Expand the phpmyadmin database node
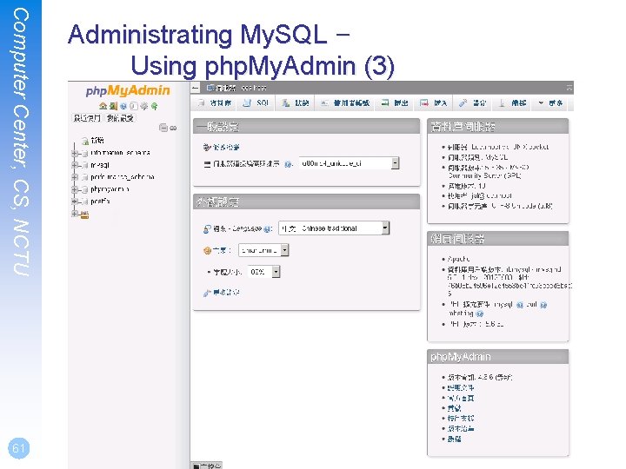The image size is (626, 469). click(74, 189)
